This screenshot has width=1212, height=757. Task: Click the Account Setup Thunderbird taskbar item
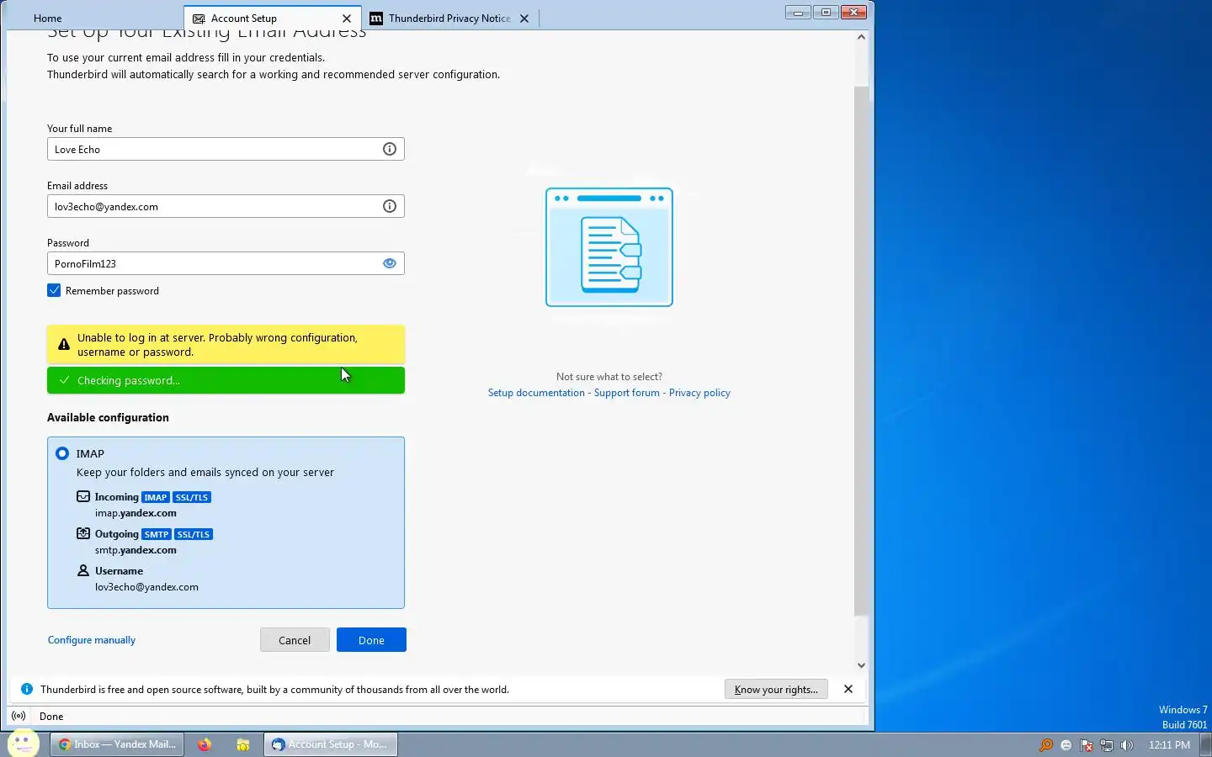pos(331,744)
